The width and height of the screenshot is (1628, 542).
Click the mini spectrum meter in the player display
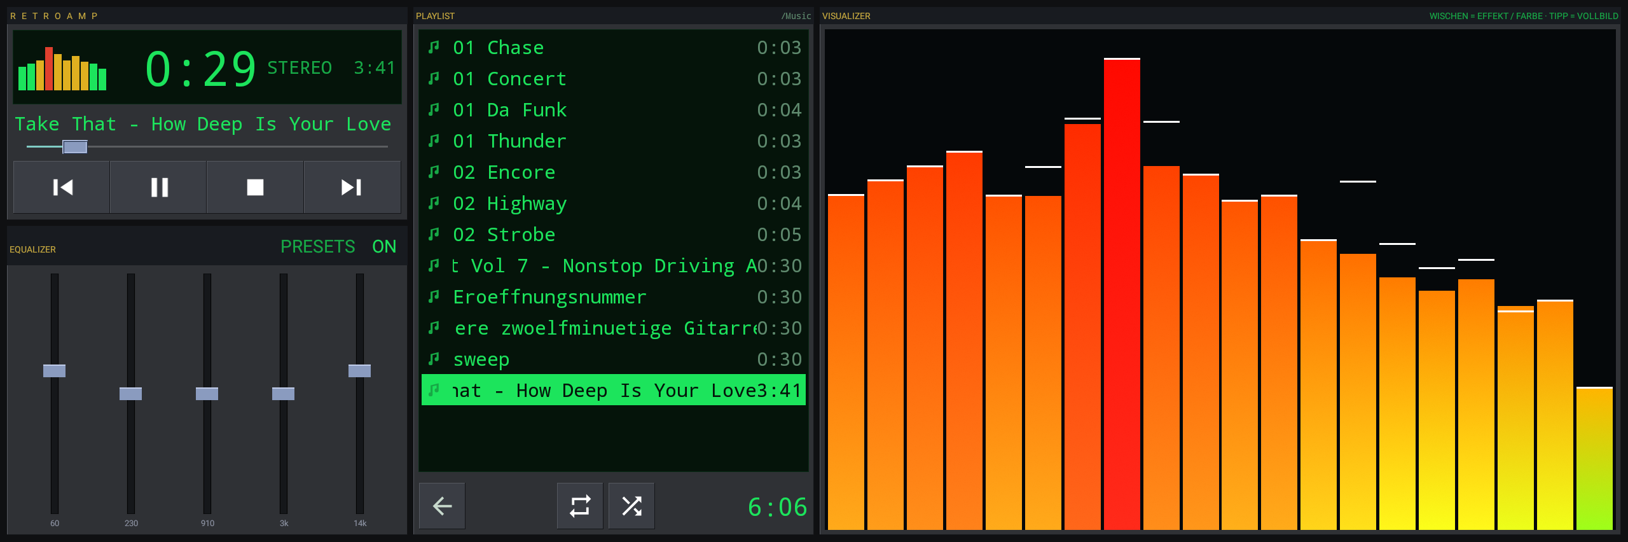point(62,69)
